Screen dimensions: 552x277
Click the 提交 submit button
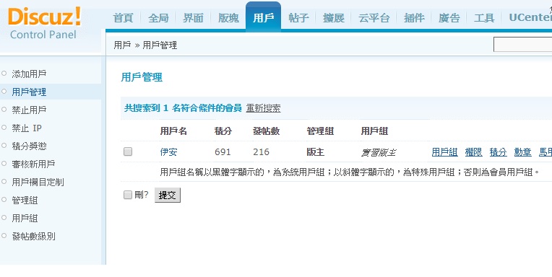[168, 195]
